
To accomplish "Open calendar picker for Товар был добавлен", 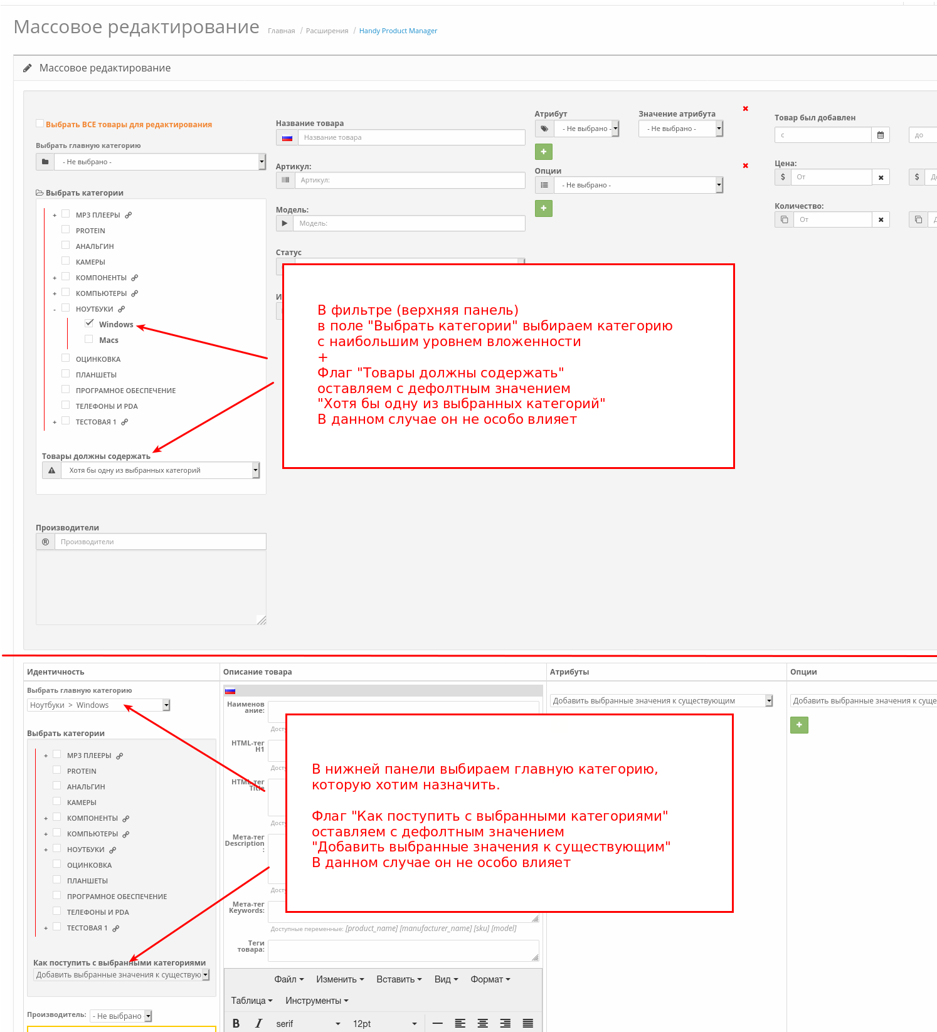I will [880, 135].
